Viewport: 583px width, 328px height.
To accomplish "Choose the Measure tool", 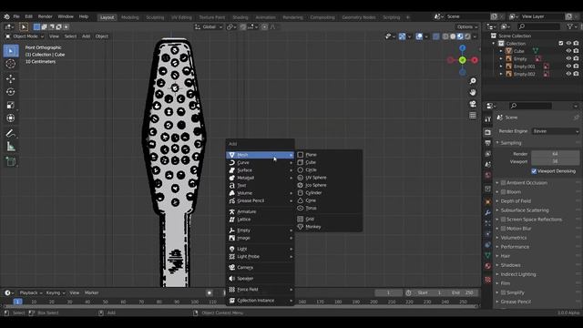I will 11,147.
